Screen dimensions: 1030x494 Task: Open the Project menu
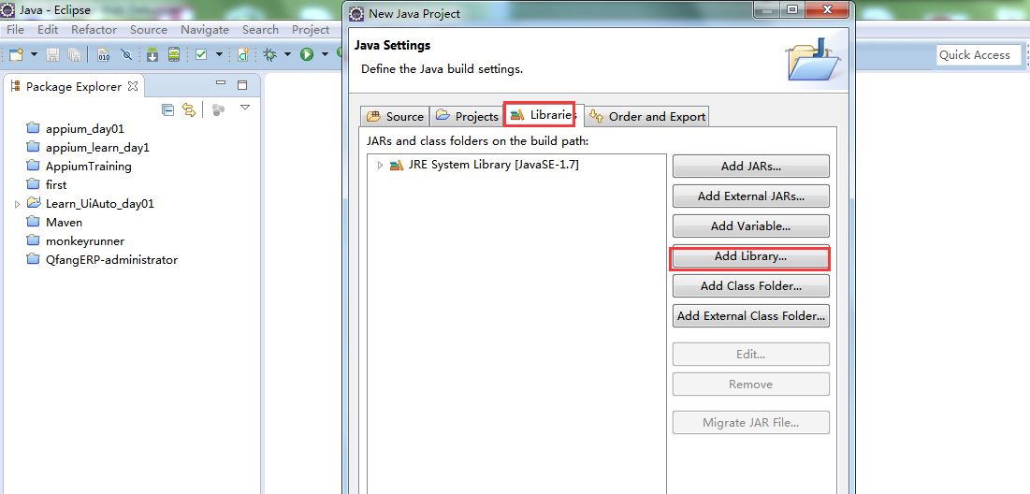tap(311, 30)
